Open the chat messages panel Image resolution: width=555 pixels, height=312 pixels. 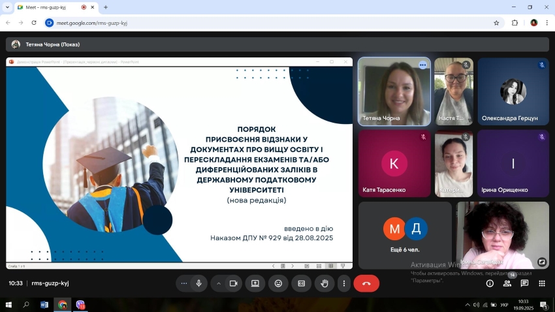click(524, 283)
